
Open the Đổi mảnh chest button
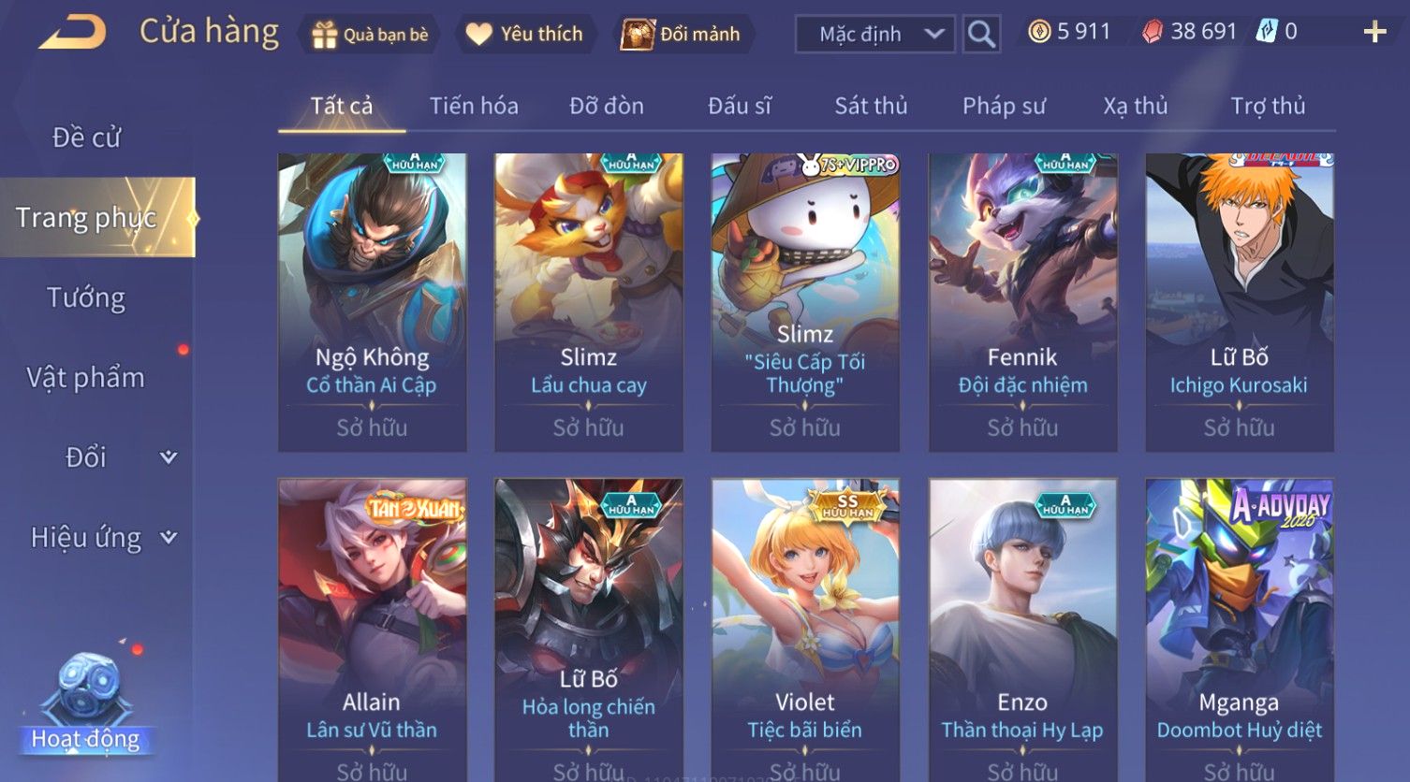click(x=682, y=35)
